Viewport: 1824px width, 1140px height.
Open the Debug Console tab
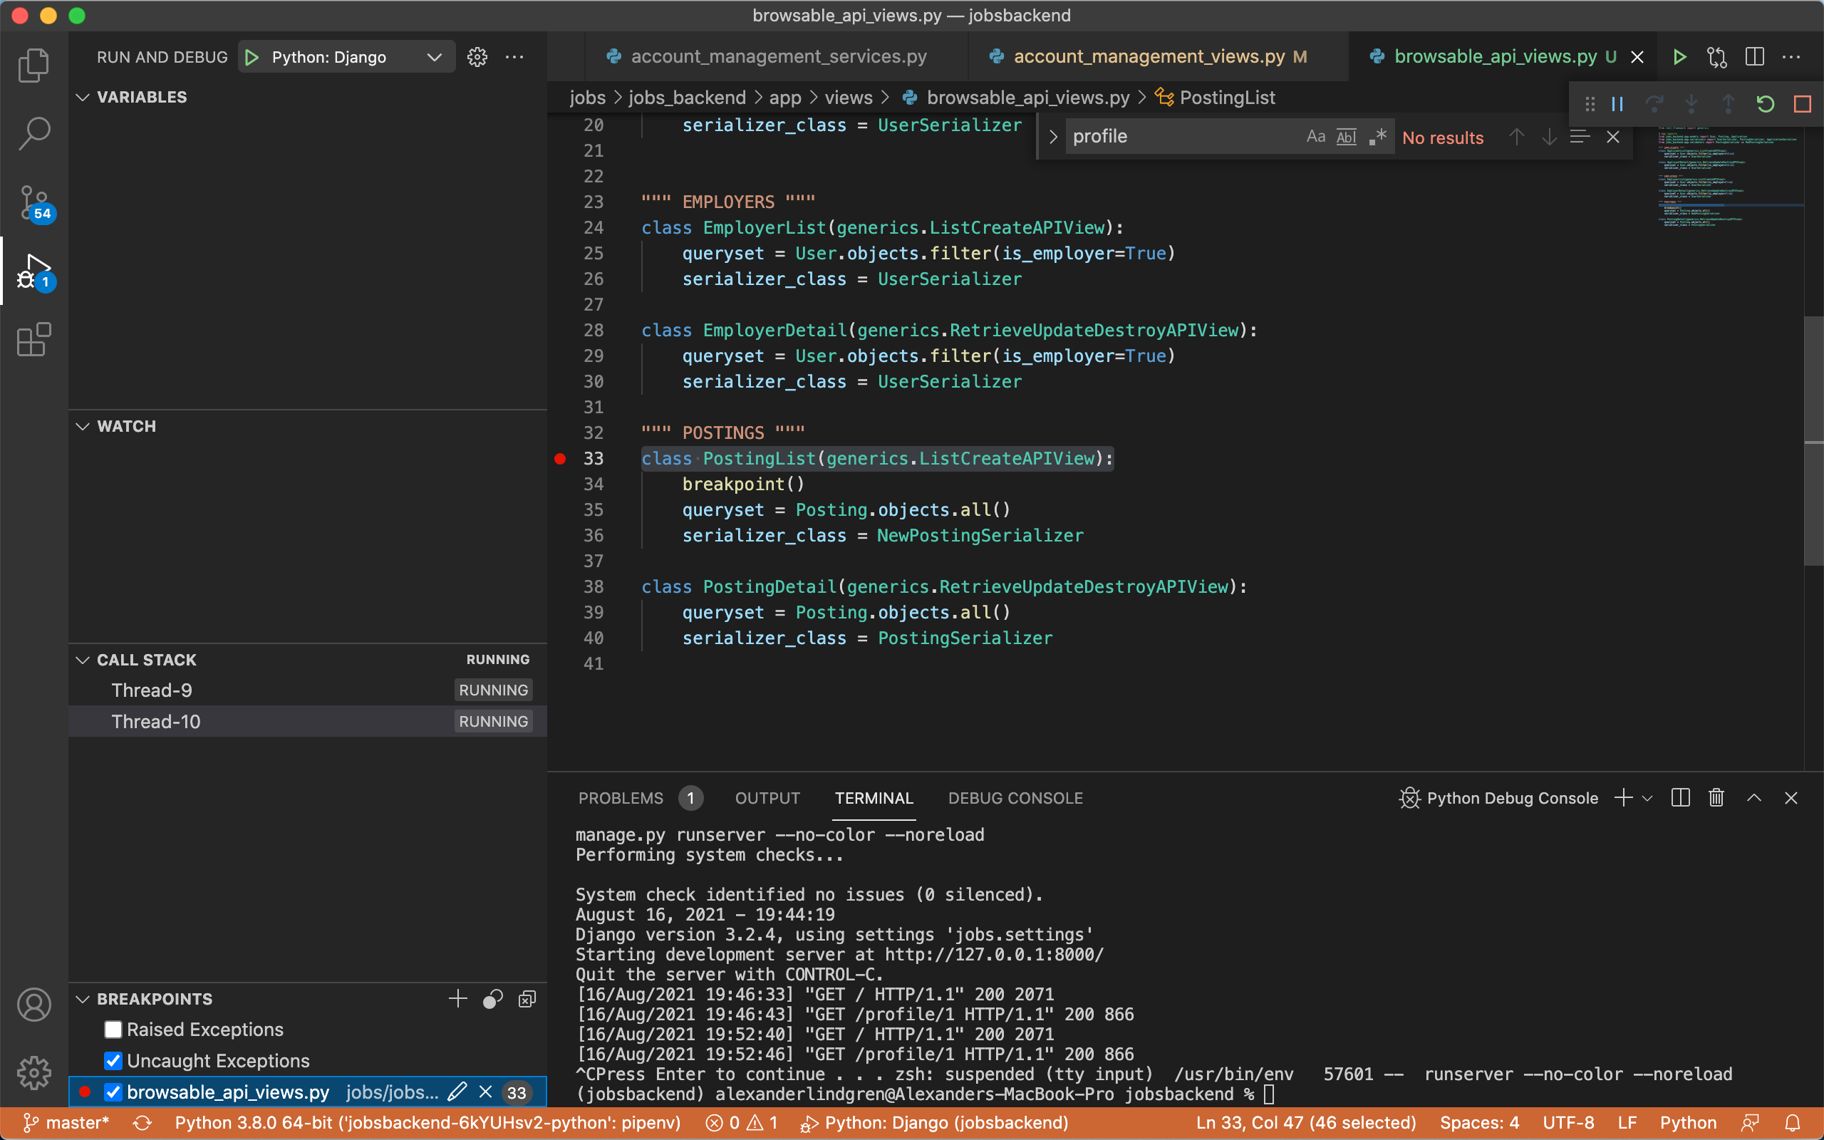(1015, 798)
